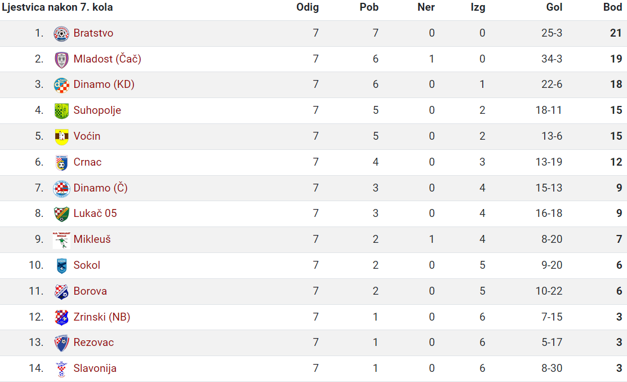Click the Mikleuš club logo
Screen dimensions: 627x382
[61, 240]
